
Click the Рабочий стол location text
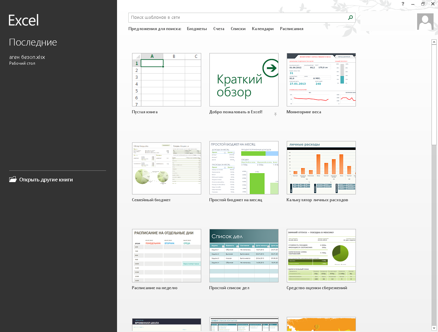pos(22,63)
